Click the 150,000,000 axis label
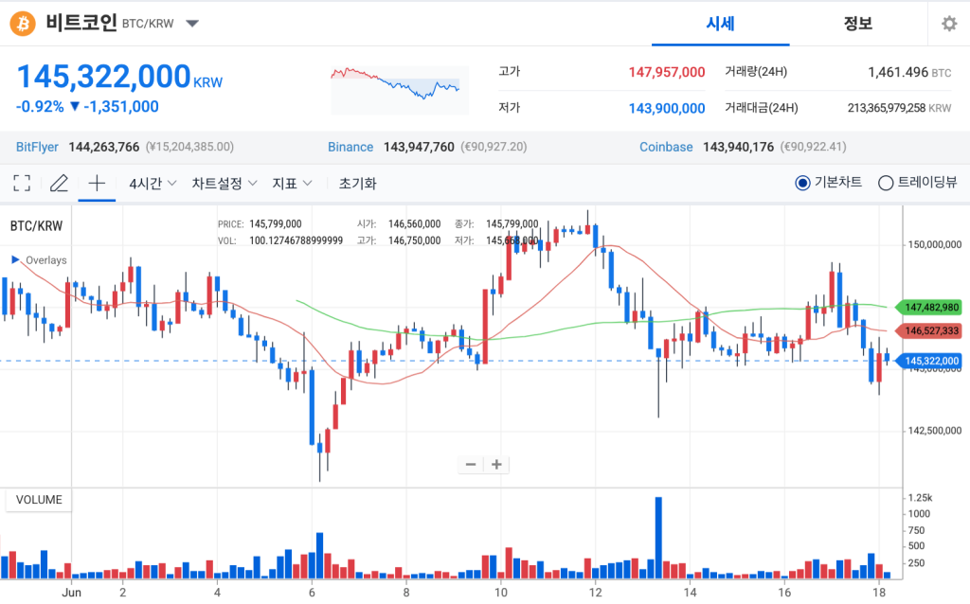This screenshot has height=604, width=970. [934, 245]
